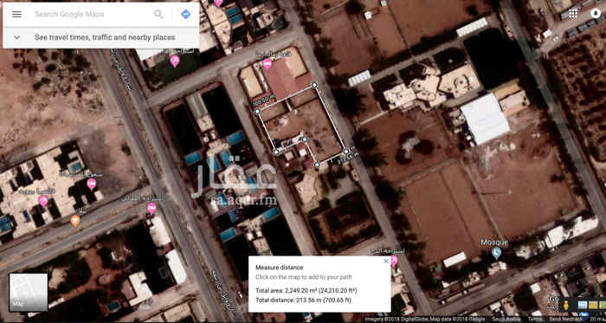Open the Google apps grid
Image resolution: width=606 pixels, height=323 pixels.
573,14
